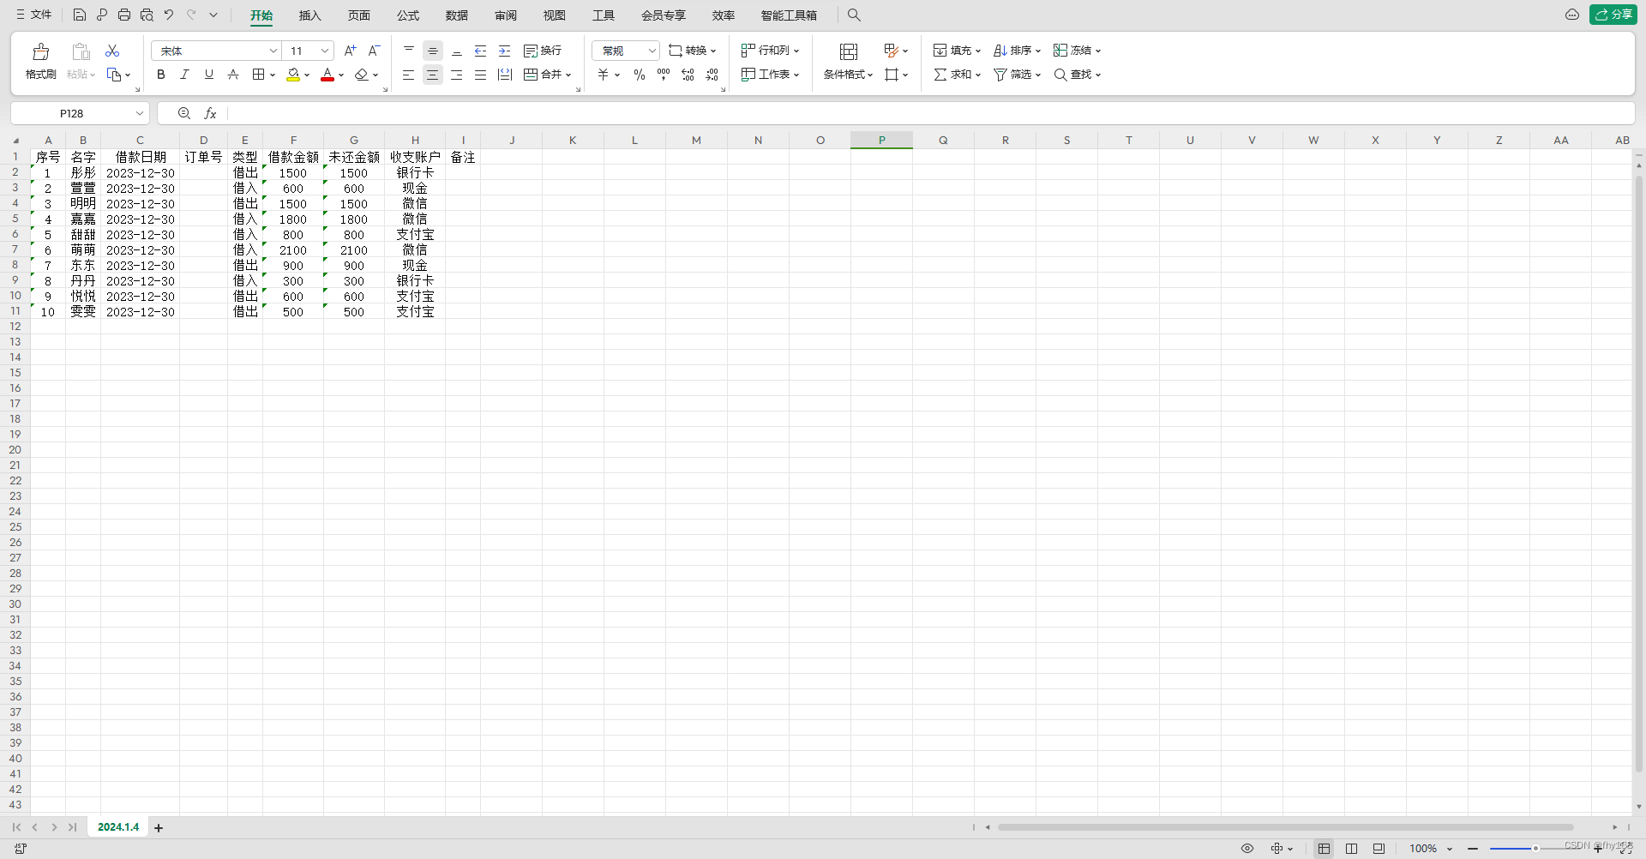Decrease font size with A- icon
This screenshot has height=859, width=1646.
click(x=374, y=51)
